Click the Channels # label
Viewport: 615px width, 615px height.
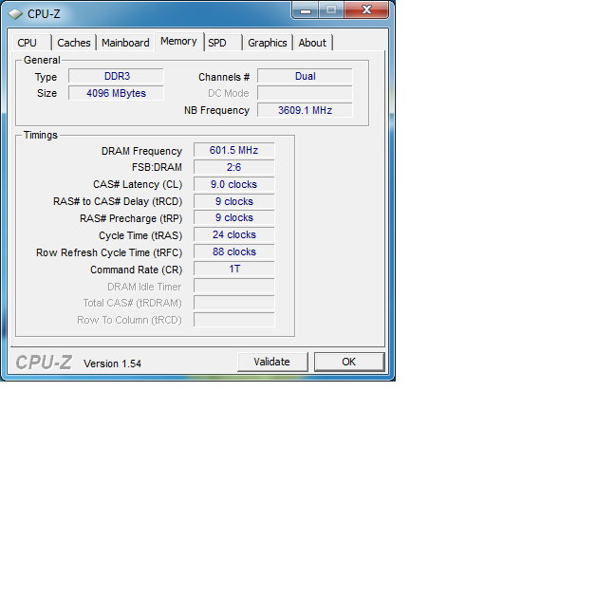[x=224, y=77]
